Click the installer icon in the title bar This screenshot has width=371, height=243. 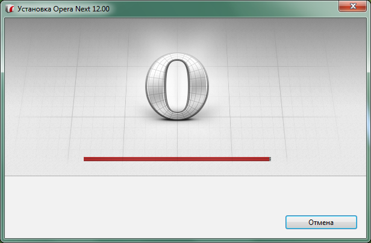click(10, 9)
